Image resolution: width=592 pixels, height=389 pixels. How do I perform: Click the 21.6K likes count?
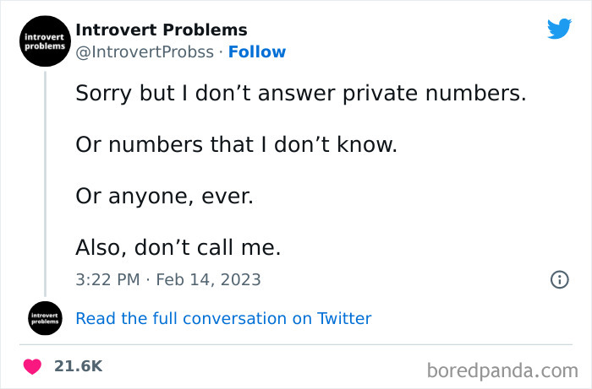pyautogui.click(x=77, y=366)
